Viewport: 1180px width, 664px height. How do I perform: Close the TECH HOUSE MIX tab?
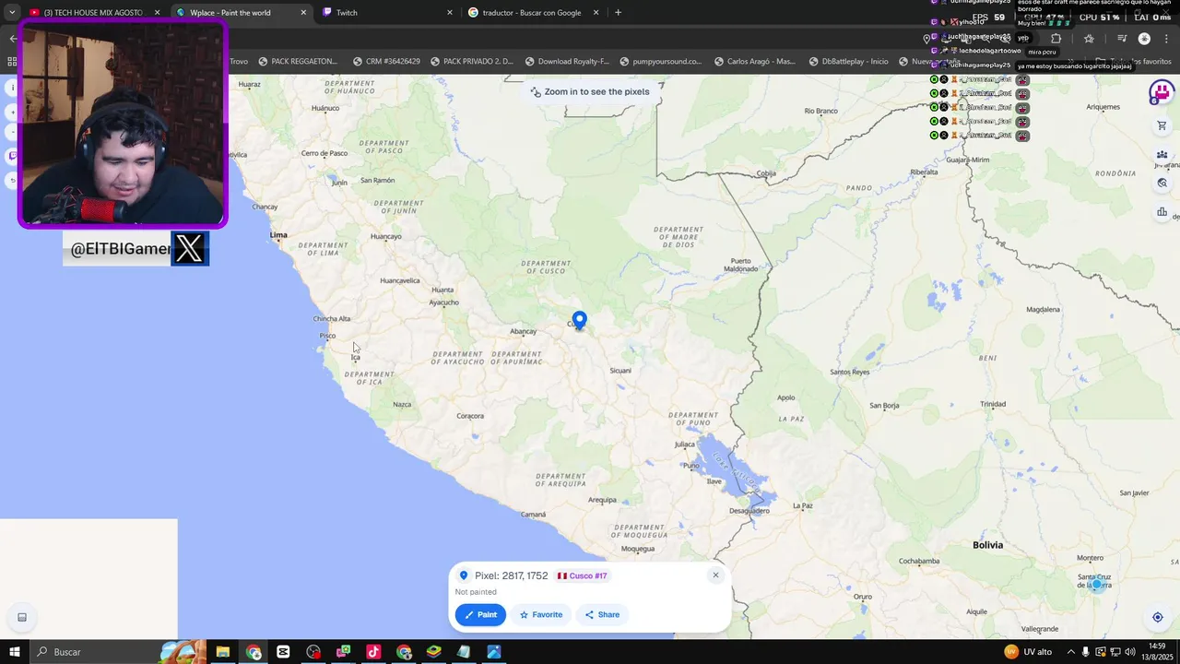click(157, 13)
